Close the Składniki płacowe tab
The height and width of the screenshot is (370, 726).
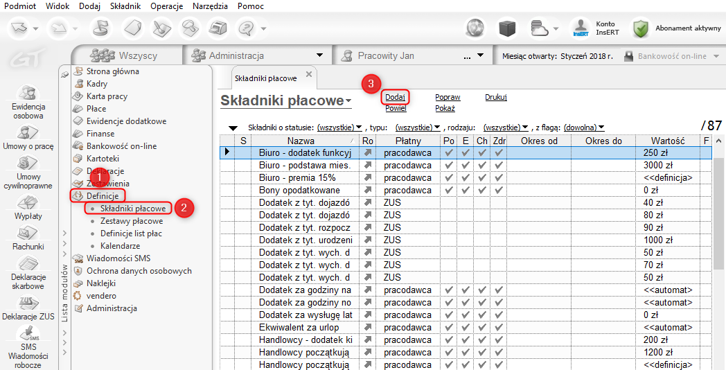(309, 74)
